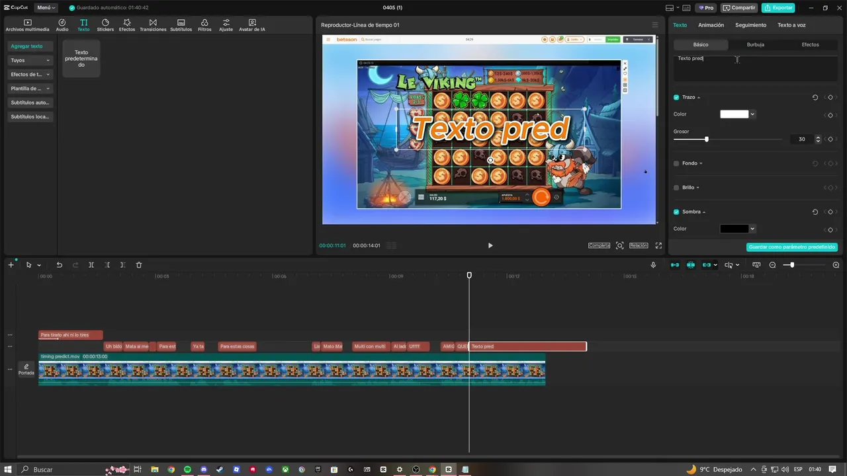Enable the Brillo checkbox
The width and height of the screenshot is (847, 476).
tap(676, 188)
